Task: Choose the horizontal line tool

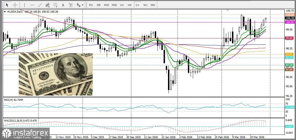Action: pos(32,5)
